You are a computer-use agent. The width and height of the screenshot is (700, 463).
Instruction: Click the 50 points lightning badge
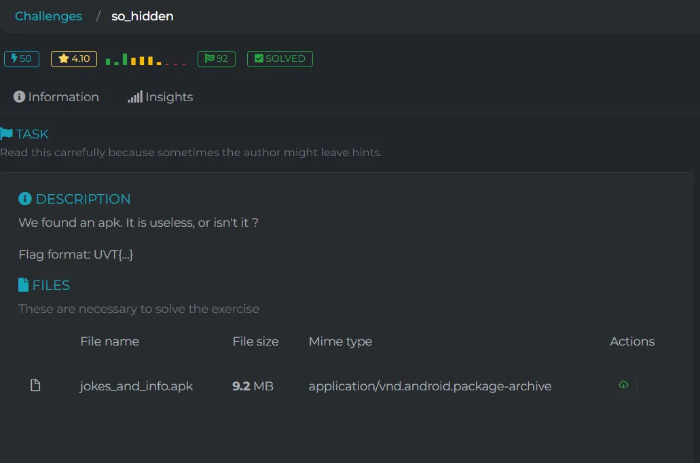[22, 58]
